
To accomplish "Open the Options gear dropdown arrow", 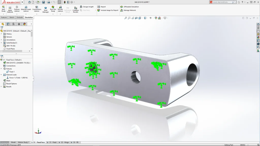I will (74, 2).
